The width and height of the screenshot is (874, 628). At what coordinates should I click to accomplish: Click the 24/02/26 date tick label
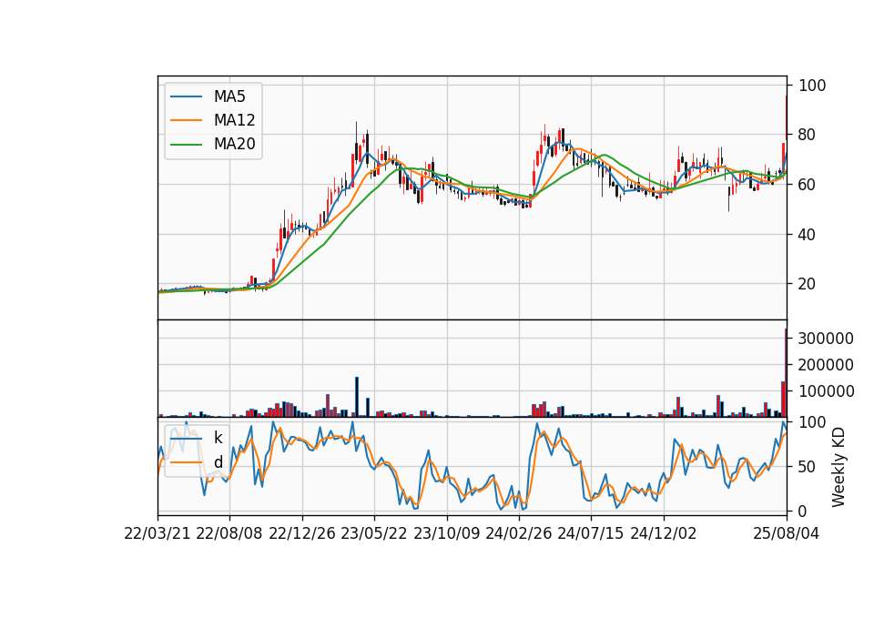[x=518, y=534]
